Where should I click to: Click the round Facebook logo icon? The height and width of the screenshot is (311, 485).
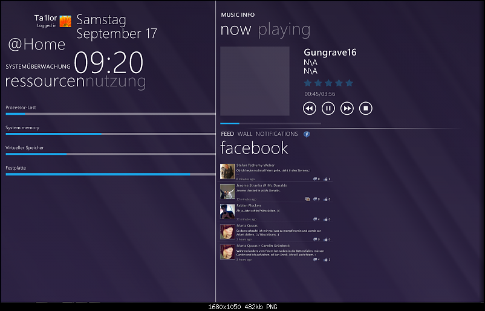[x=307, y=134]
